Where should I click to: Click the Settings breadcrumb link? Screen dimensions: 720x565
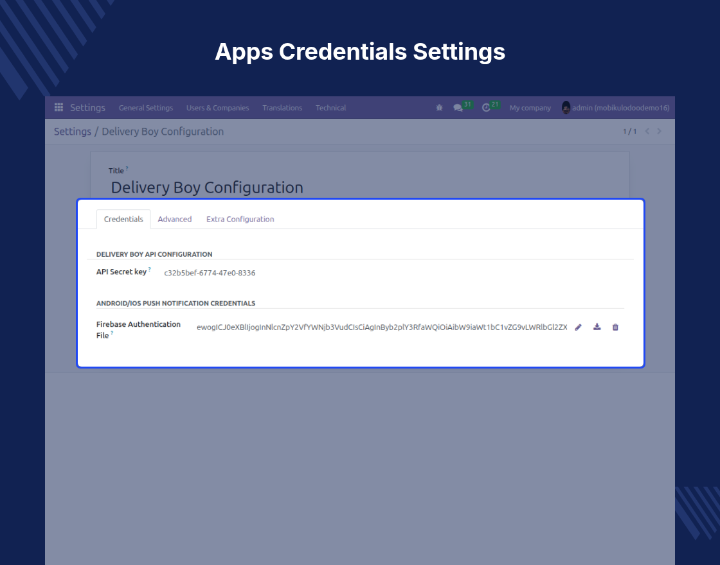73,131
